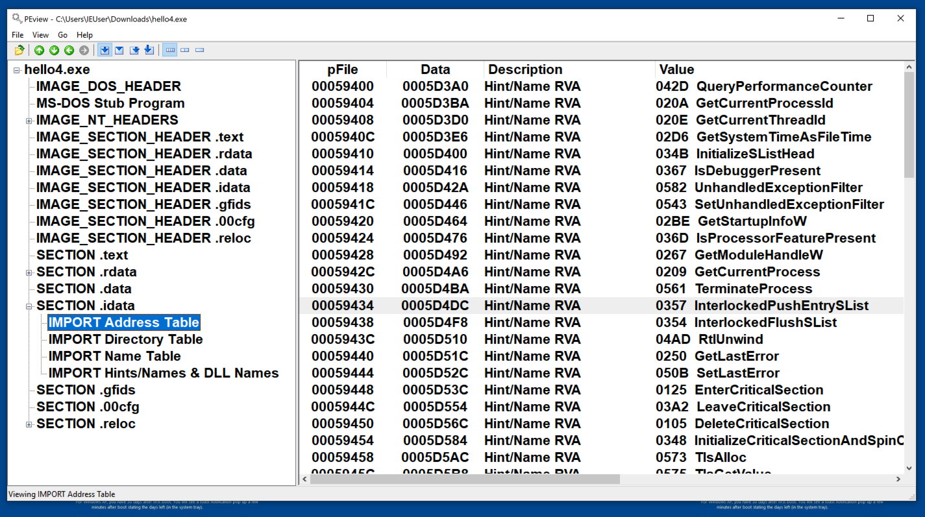Screen dimensions: 925x517
Task: Select the four-segment bar view icon
Action: coord(170,50)
